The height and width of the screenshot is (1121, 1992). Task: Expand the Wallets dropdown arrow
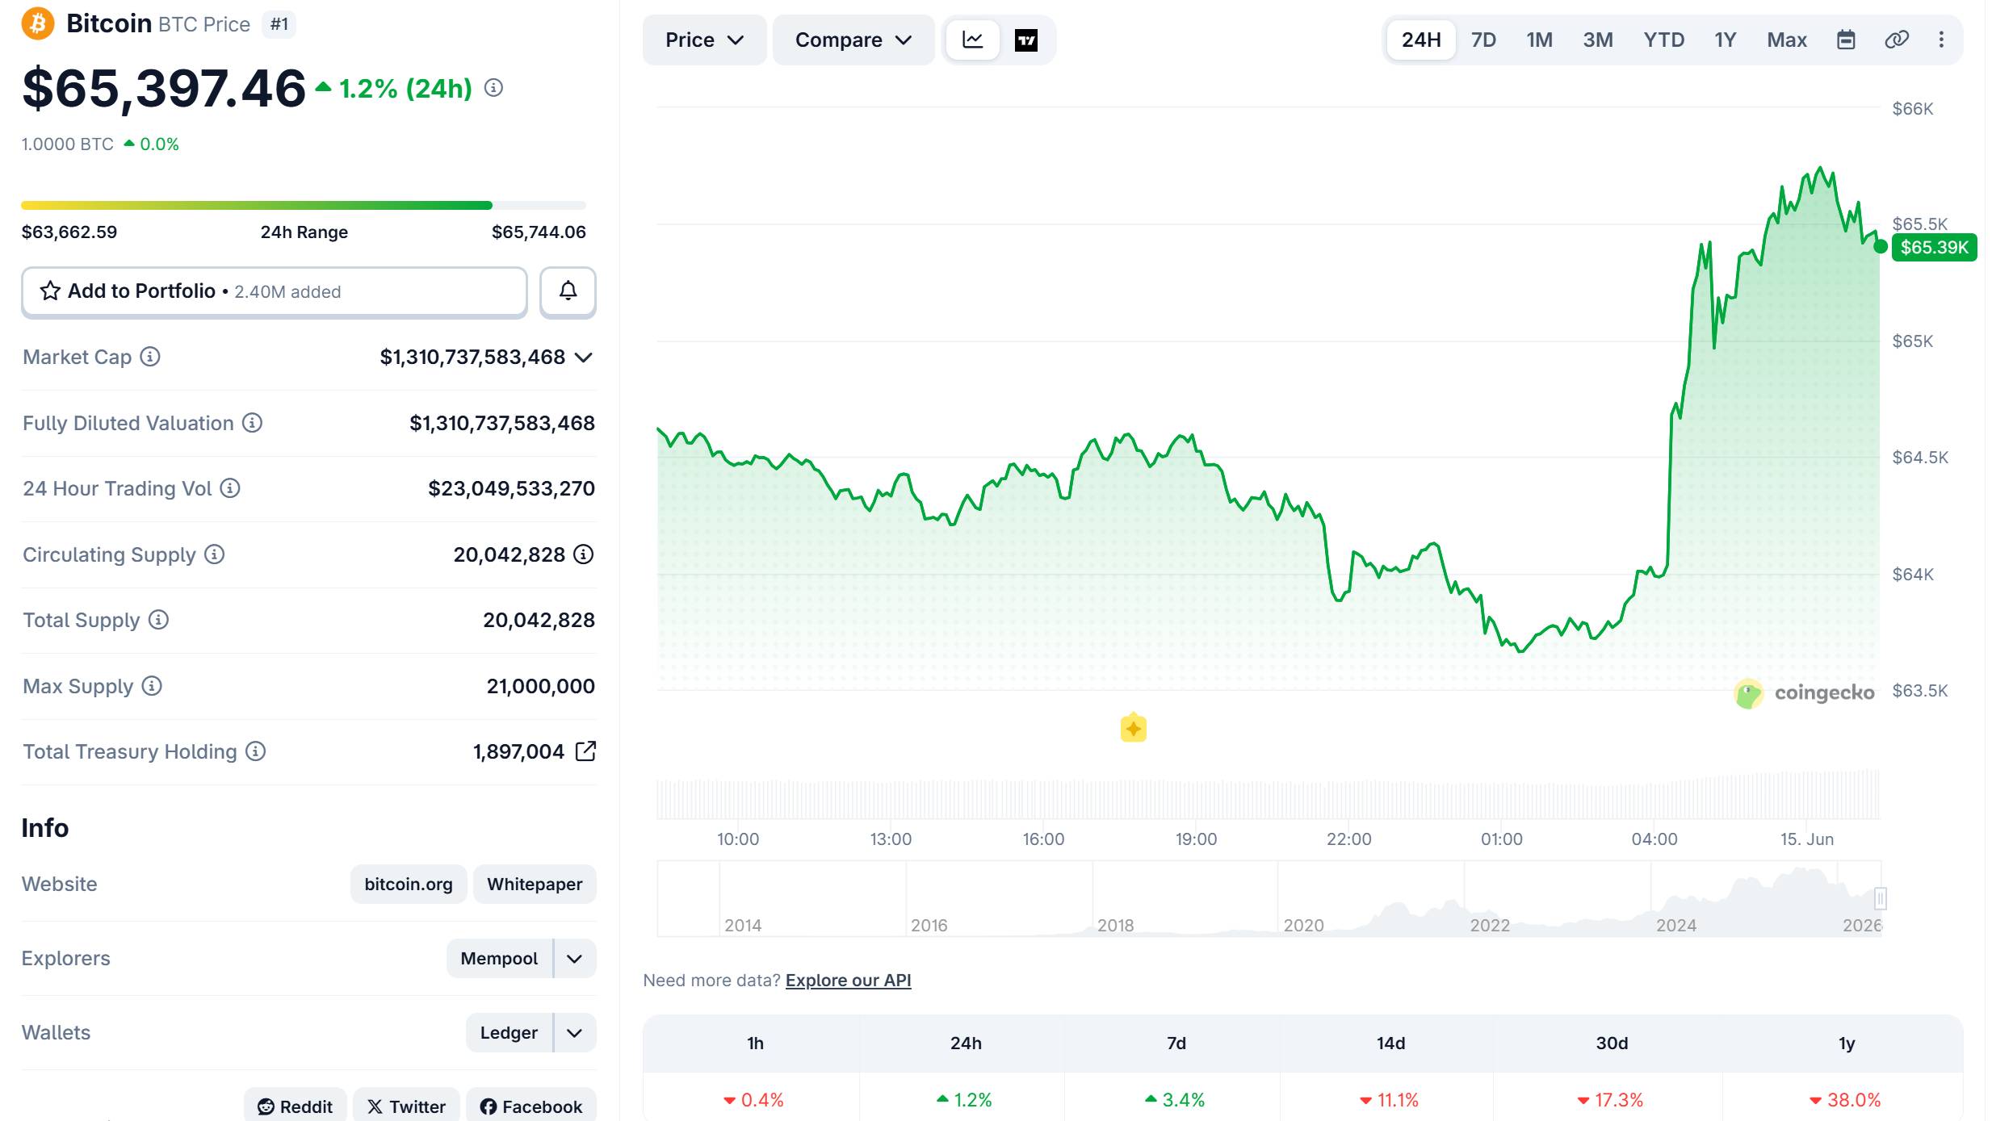tap(575, 1033)
